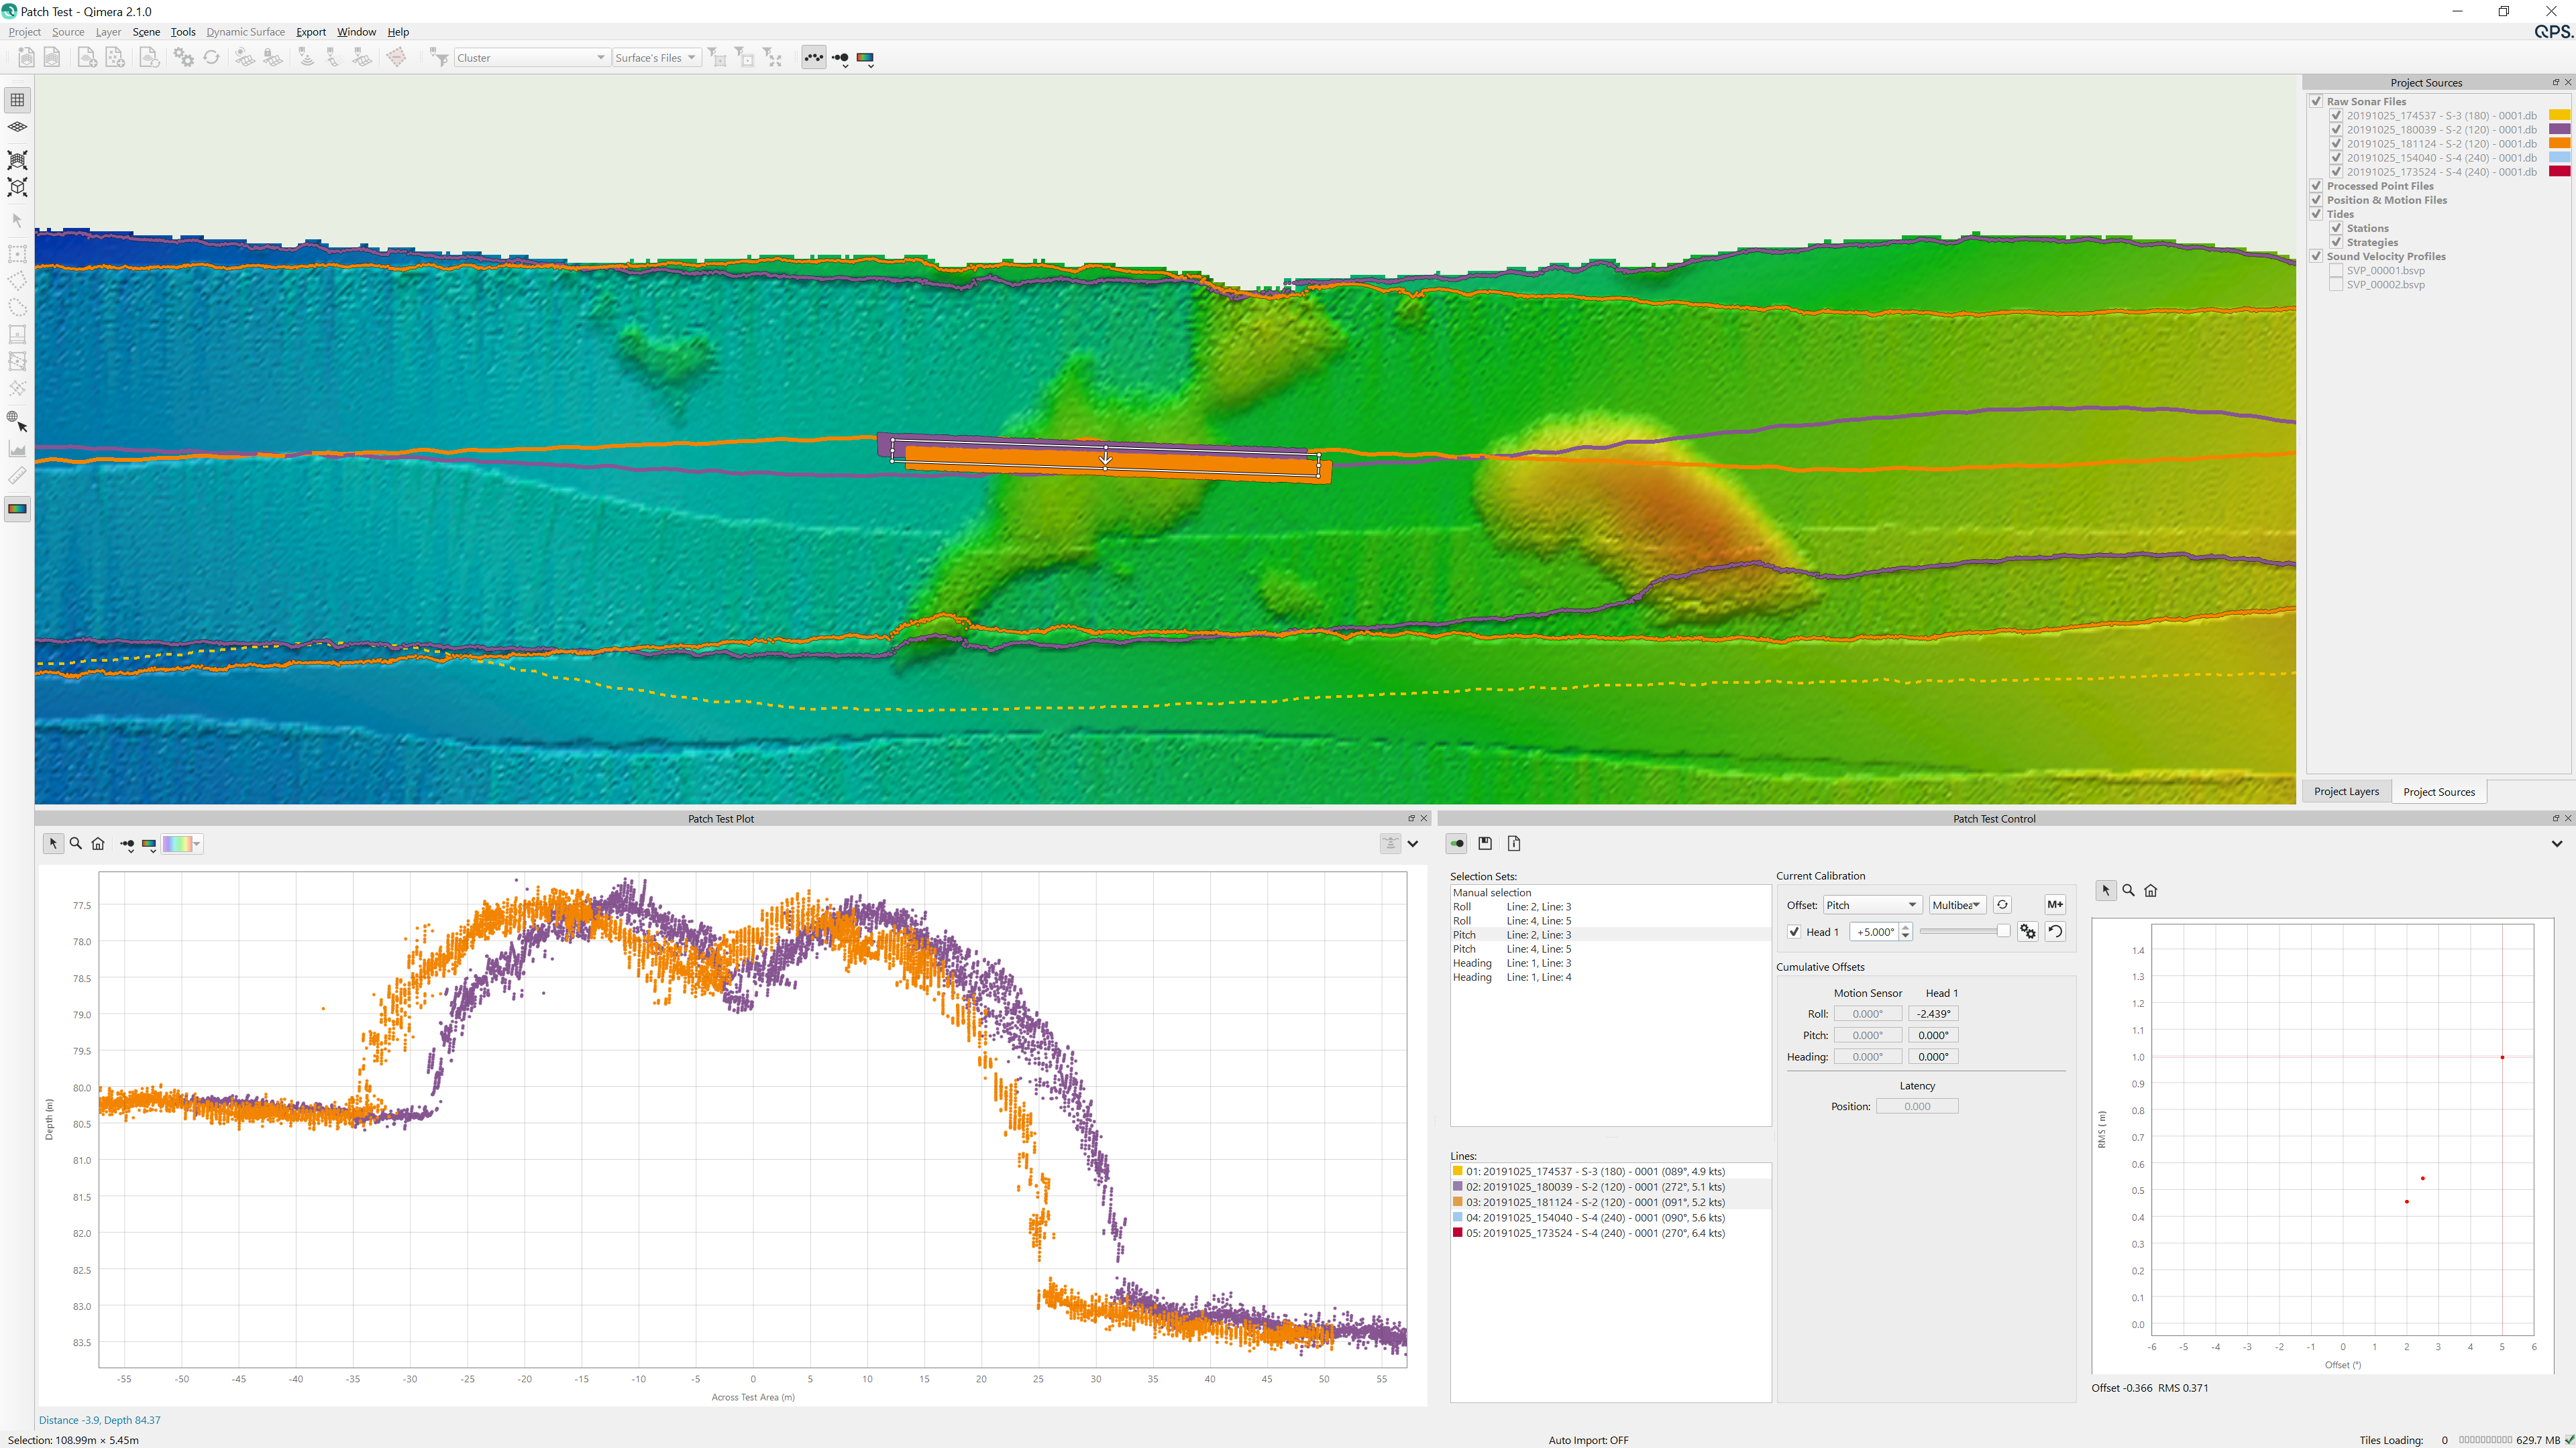Enable the SVP_00001.bsvp checkbox

coord(2336,271)
